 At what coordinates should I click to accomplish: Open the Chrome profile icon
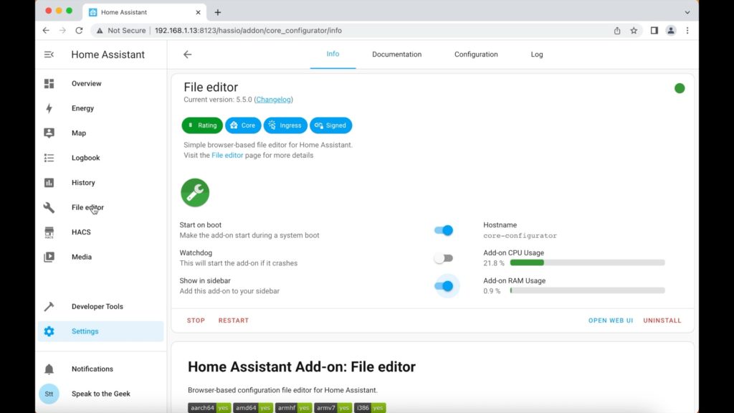tap(671, 30)
